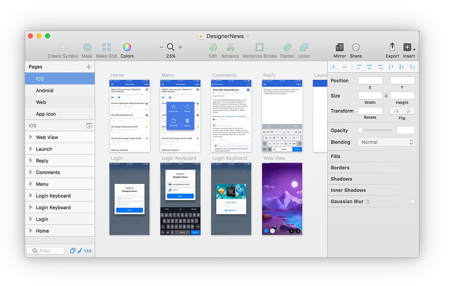Zoom in with the plus icon

[181, 47]
